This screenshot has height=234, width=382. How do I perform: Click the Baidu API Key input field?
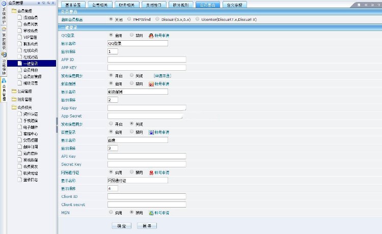[147, 156]
